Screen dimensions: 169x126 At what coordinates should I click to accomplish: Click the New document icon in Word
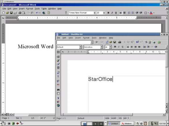tap(3, 13)
